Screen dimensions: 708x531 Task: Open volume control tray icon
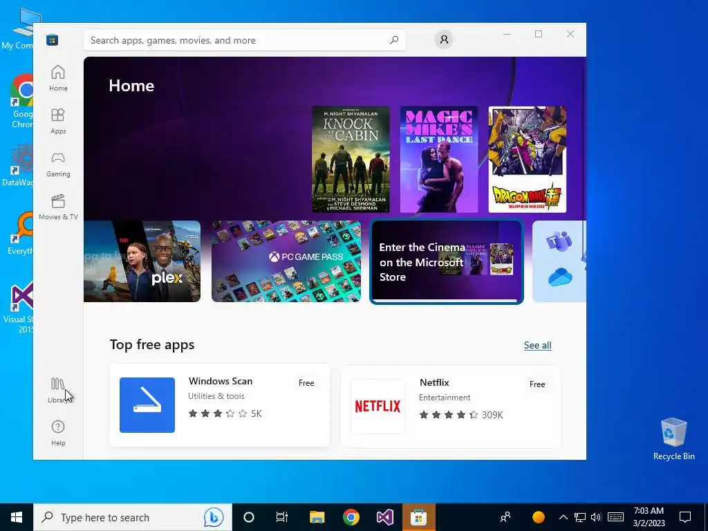point(595,517)
